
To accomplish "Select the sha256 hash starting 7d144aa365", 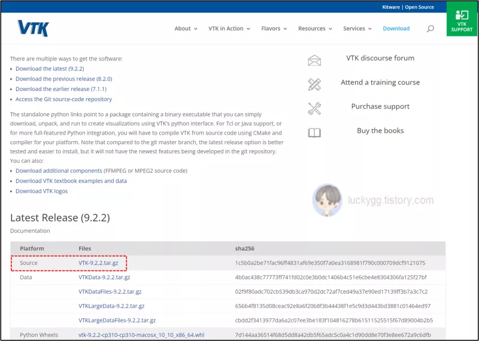I will [x=333, y=335].
